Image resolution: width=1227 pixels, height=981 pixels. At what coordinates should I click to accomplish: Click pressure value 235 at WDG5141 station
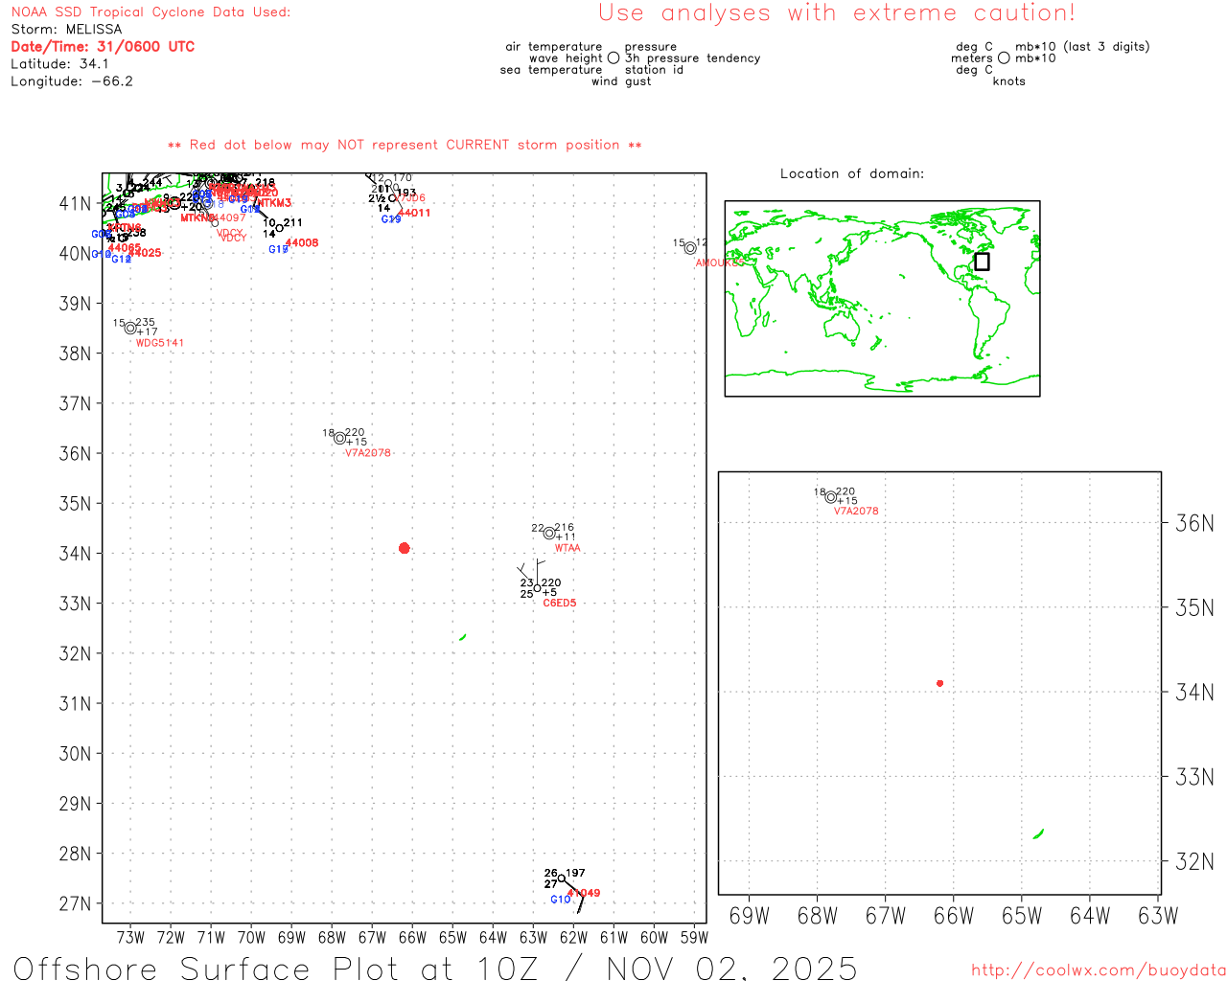146,323
